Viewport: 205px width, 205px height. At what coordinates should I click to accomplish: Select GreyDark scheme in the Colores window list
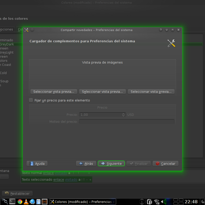pyautogui.click(x=7, y=44)
